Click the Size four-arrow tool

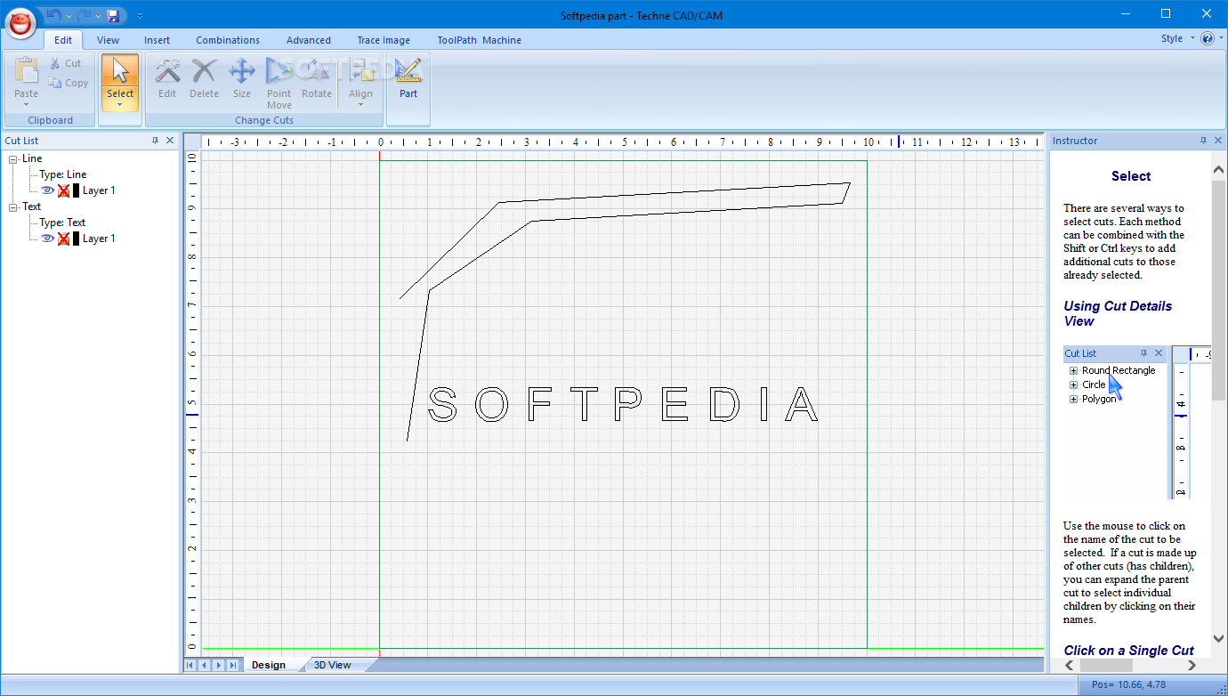242,78
